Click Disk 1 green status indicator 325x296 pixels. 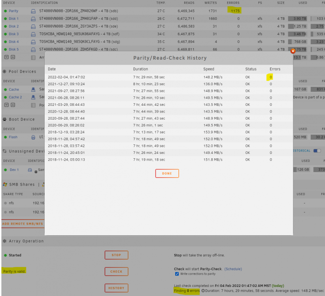(6, 19)
